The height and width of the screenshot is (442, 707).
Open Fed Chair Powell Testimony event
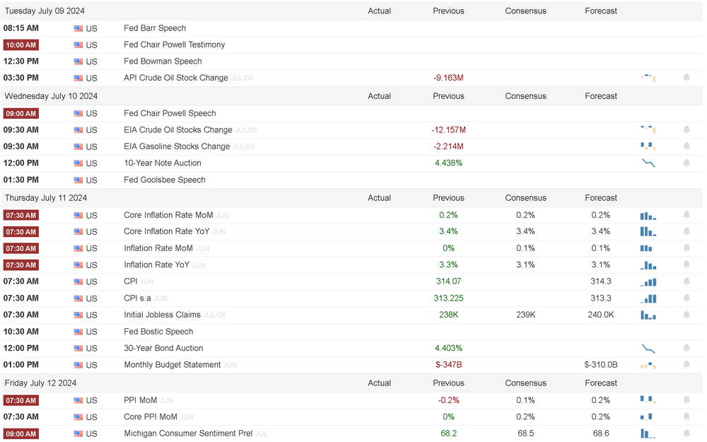click(174, 45)
